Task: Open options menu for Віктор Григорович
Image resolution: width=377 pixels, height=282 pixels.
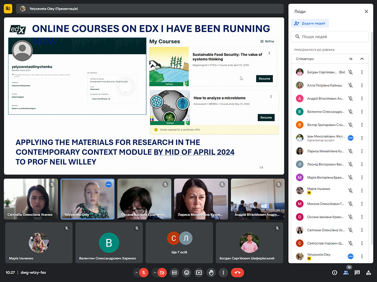Action: [362, 124]
